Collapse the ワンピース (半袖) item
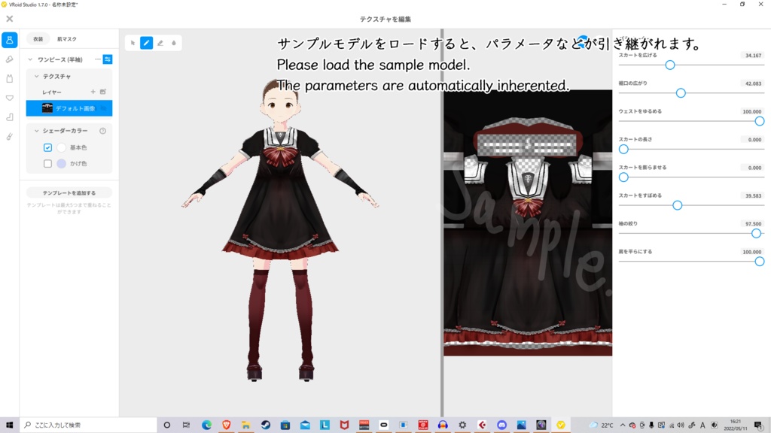771x433 pixels. (31, 59)
